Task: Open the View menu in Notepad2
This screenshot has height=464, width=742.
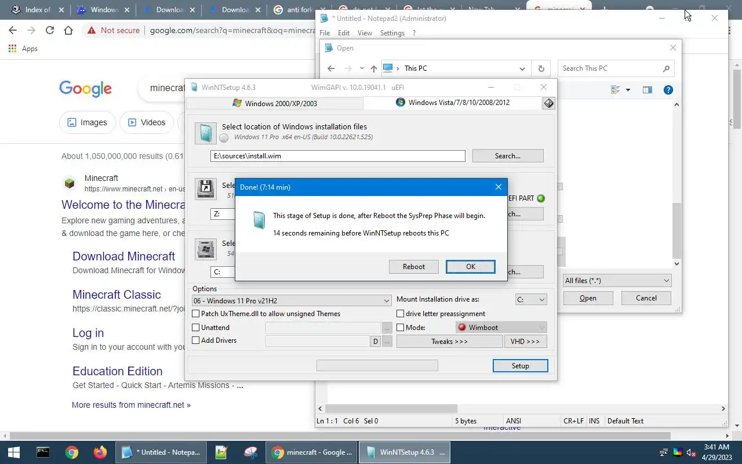Action: point(365,33)
